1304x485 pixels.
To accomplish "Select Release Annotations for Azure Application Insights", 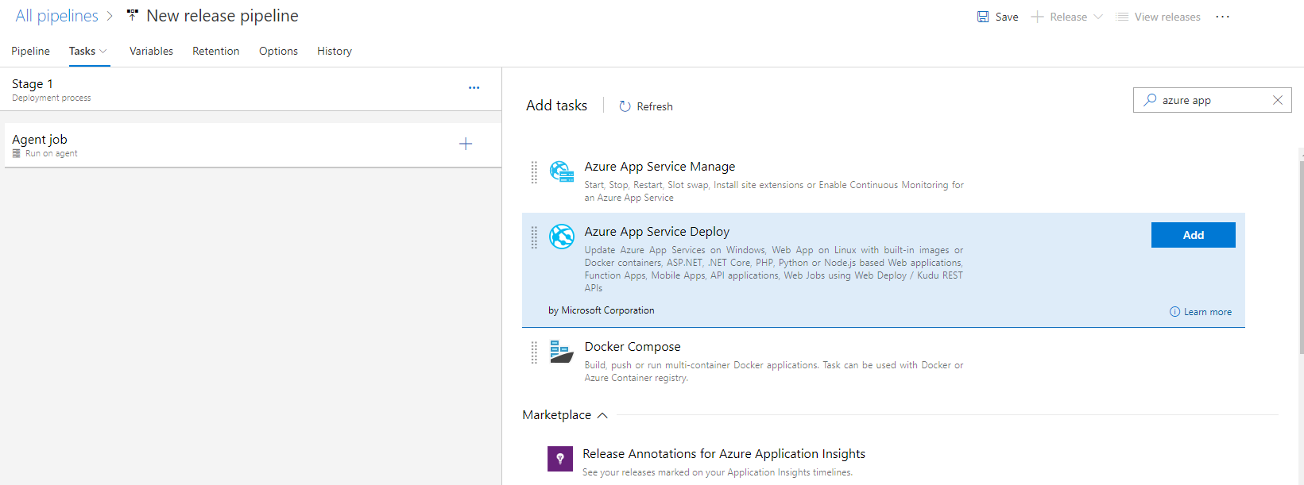I will click(724, 454).
